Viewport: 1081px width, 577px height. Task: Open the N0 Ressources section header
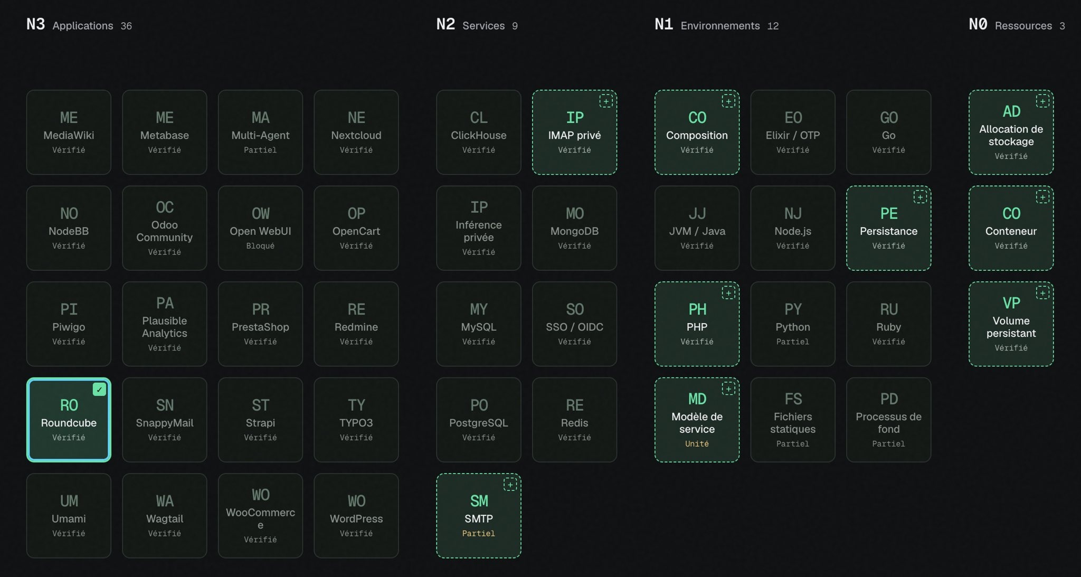1017,25
